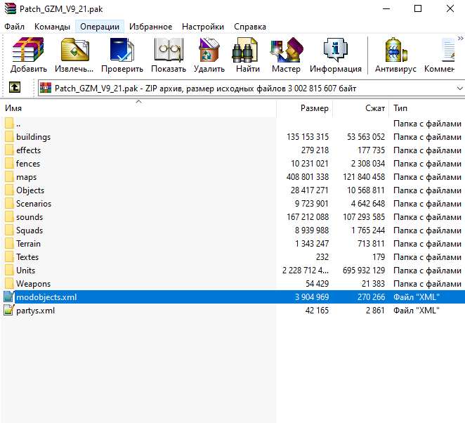Select the buildings folder icon
The width and height of the screenshot is (465, 423).
9,137
